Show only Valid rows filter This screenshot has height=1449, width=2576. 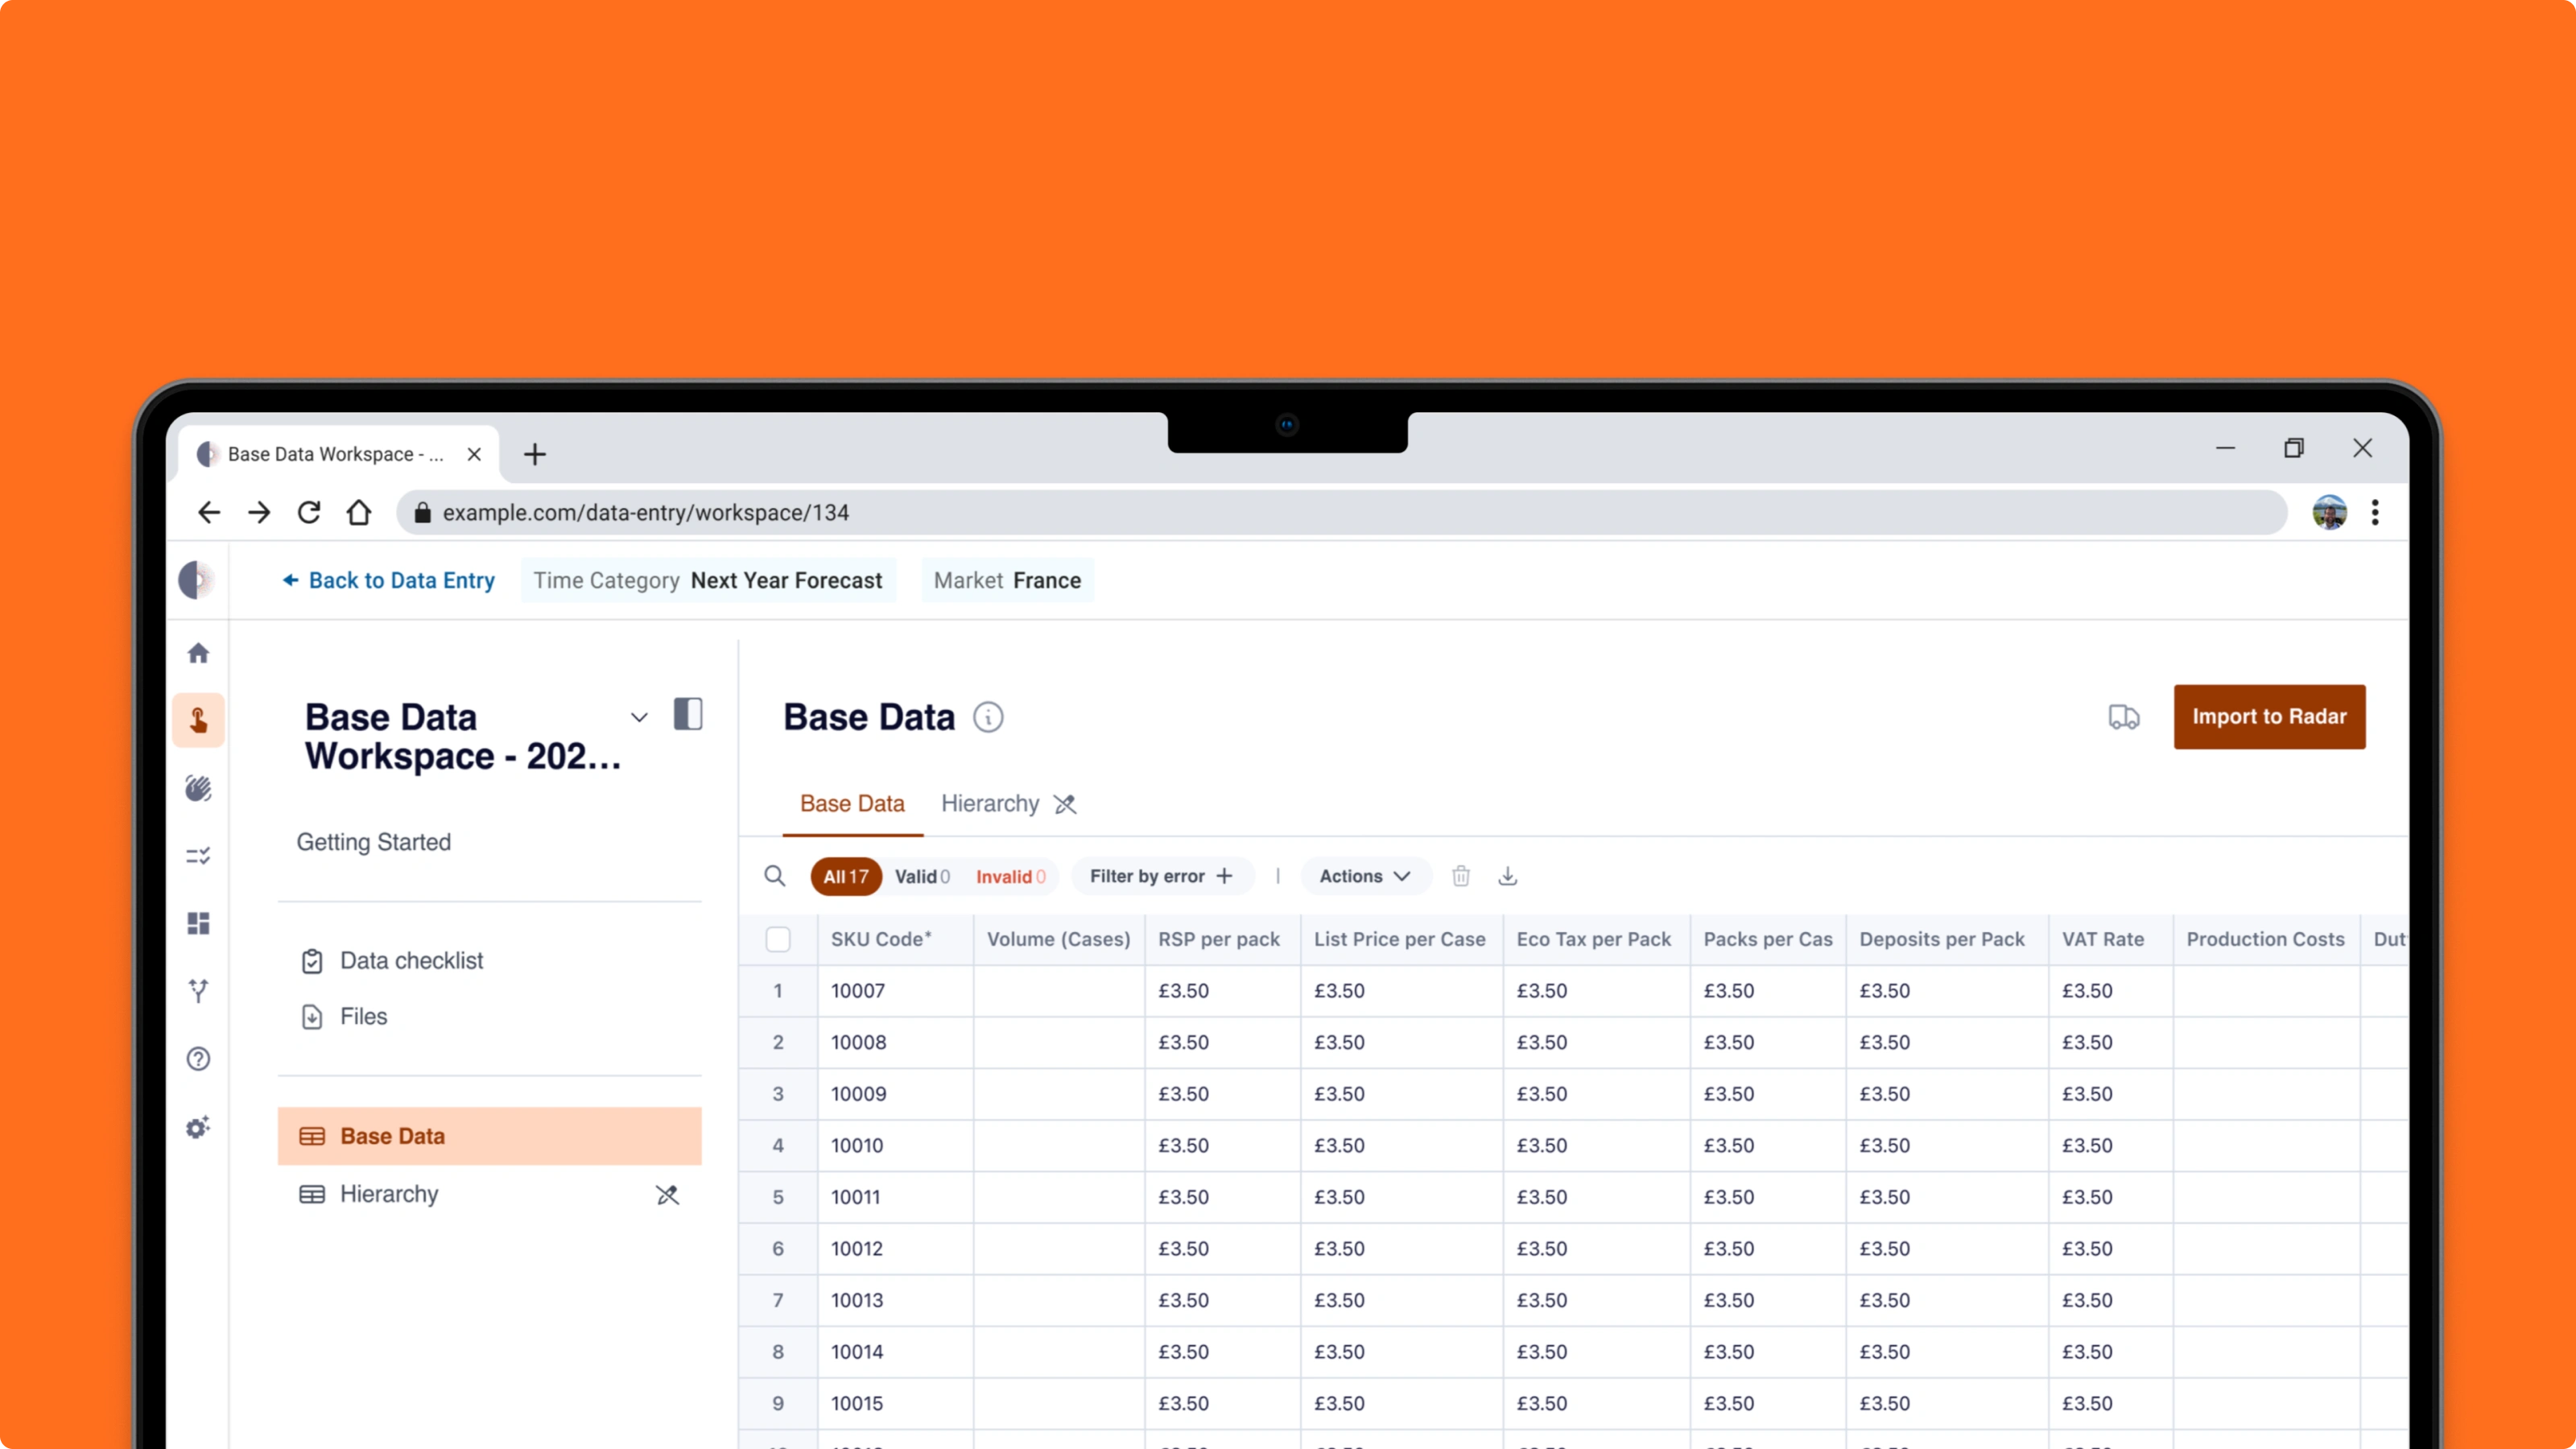[921, 876]
